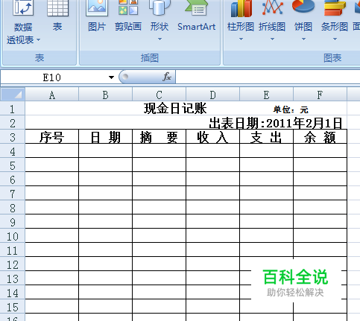360x321 pixels.
Task: Select column A header
Action: pyautogui.click(x=52, y=95)
